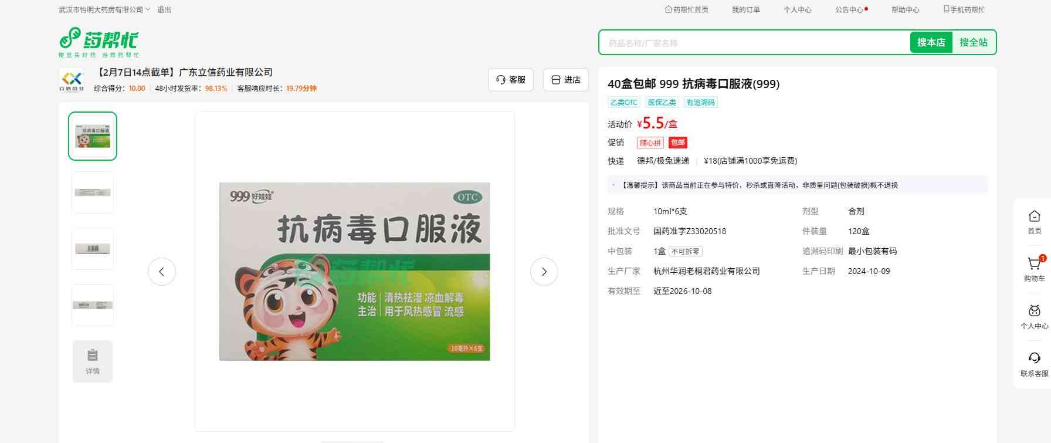Focus the drug name search field
1051x443 pixels.
pos(754,43)
